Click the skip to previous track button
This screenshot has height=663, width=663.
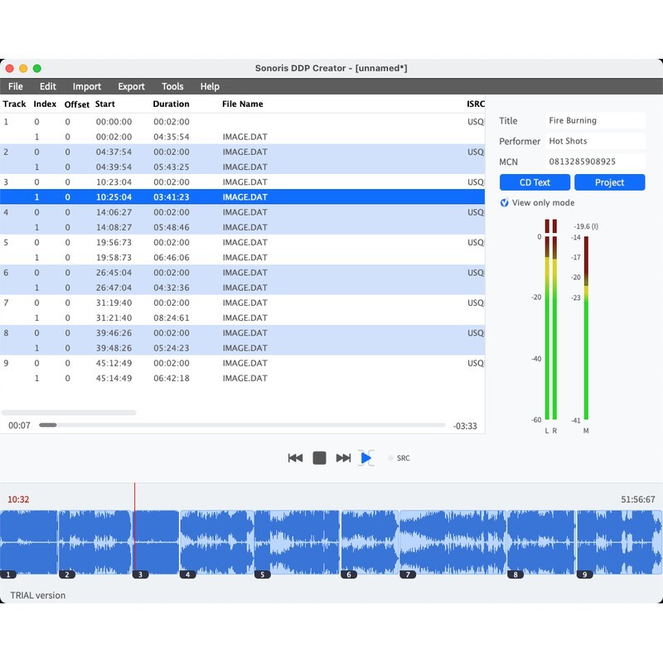295,458
